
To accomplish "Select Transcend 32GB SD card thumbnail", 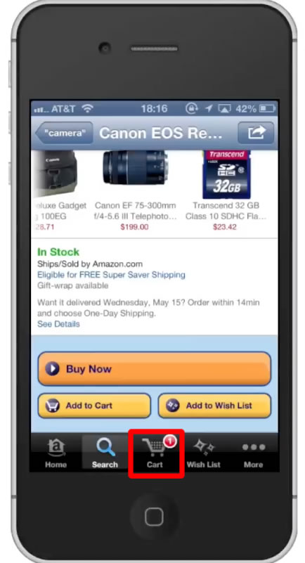I will click(226, 174).
